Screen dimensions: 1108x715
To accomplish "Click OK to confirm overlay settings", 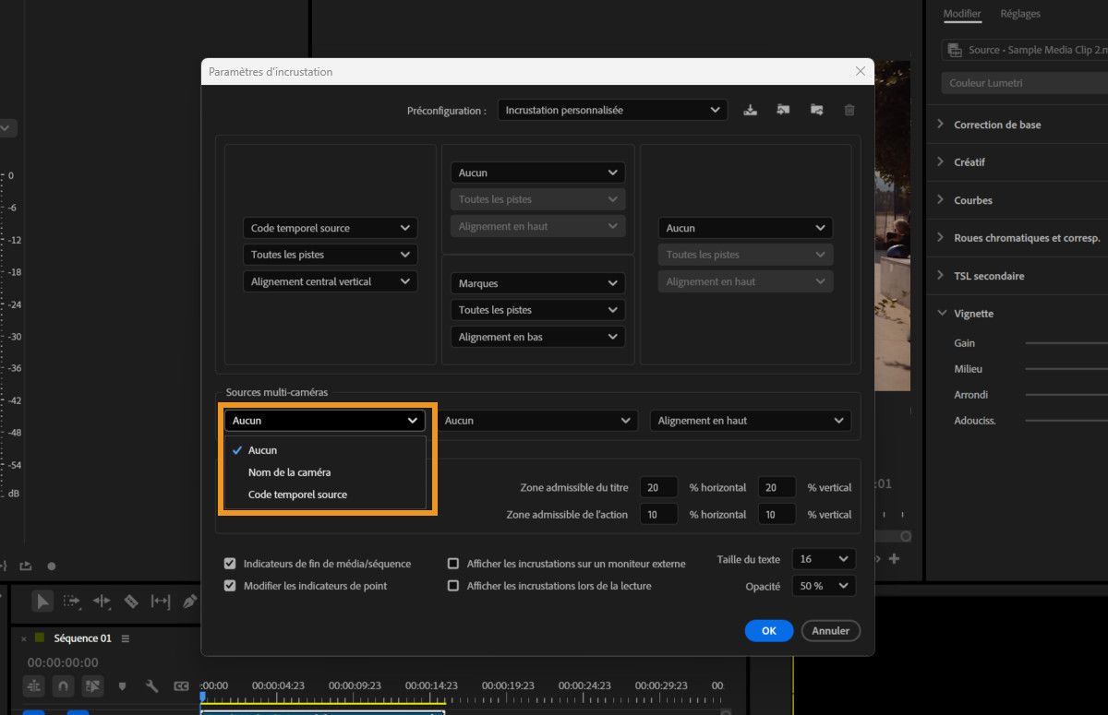I will (x=769, y=631).
